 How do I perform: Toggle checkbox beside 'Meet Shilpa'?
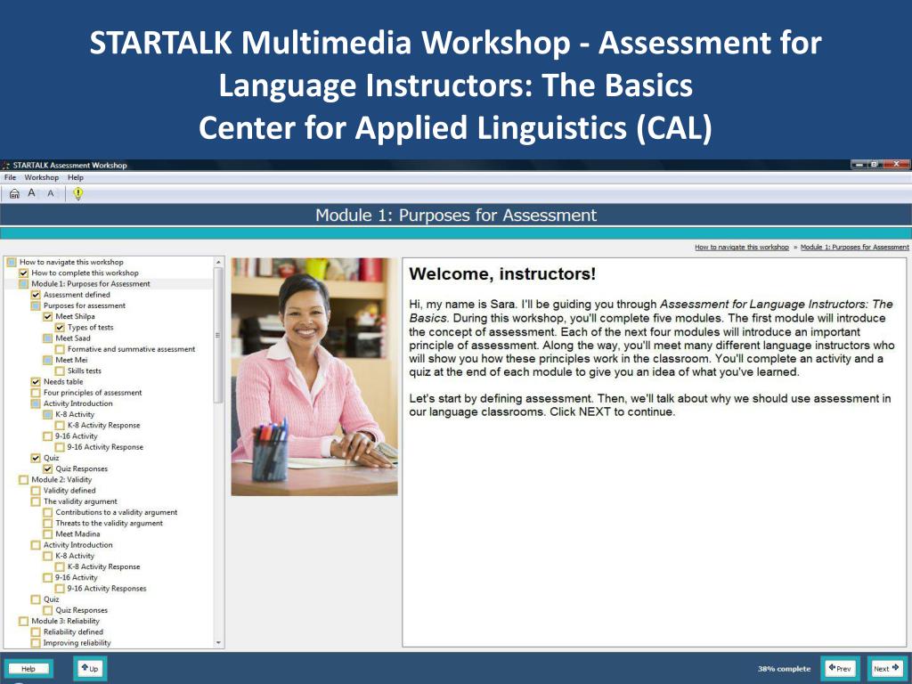(48, 316)
